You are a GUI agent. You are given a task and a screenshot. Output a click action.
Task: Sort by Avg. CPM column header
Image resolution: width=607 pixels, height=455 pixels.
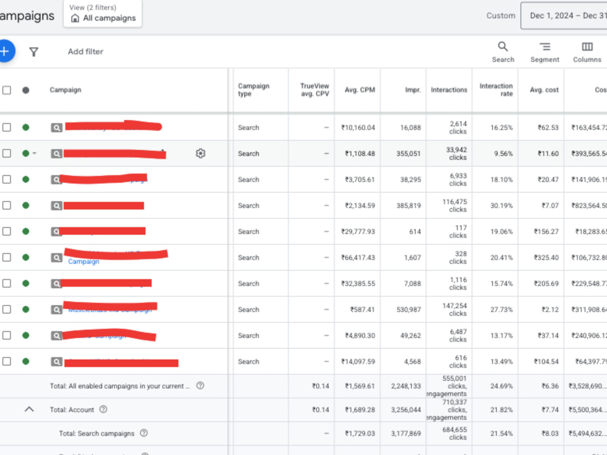point(359,90)
